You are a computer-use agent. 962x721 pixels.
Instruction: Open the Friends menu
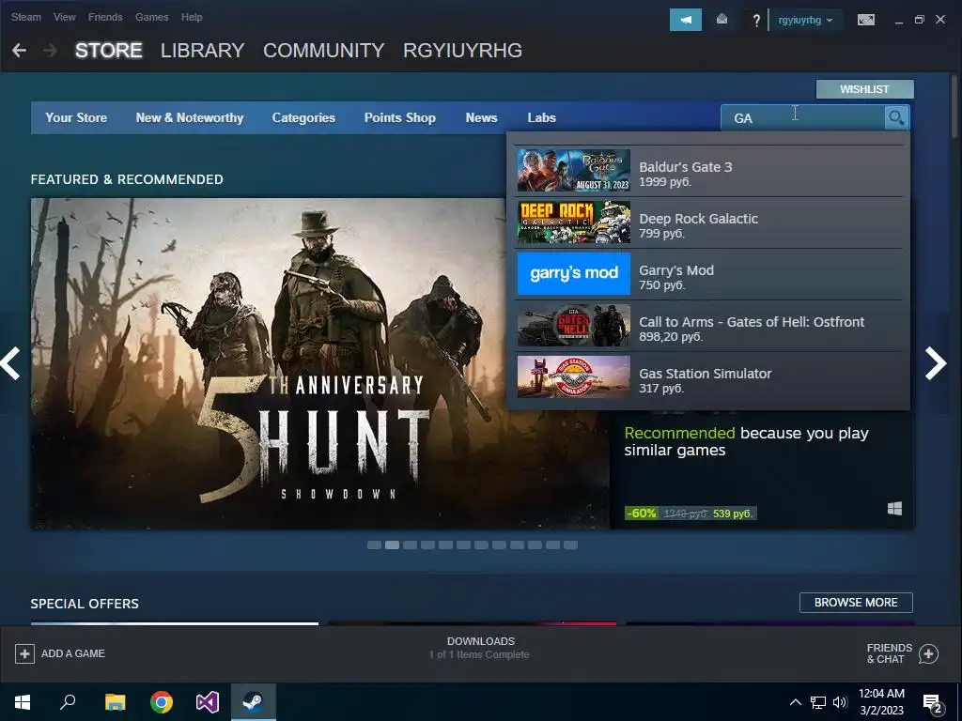click(x=105, y=17)
